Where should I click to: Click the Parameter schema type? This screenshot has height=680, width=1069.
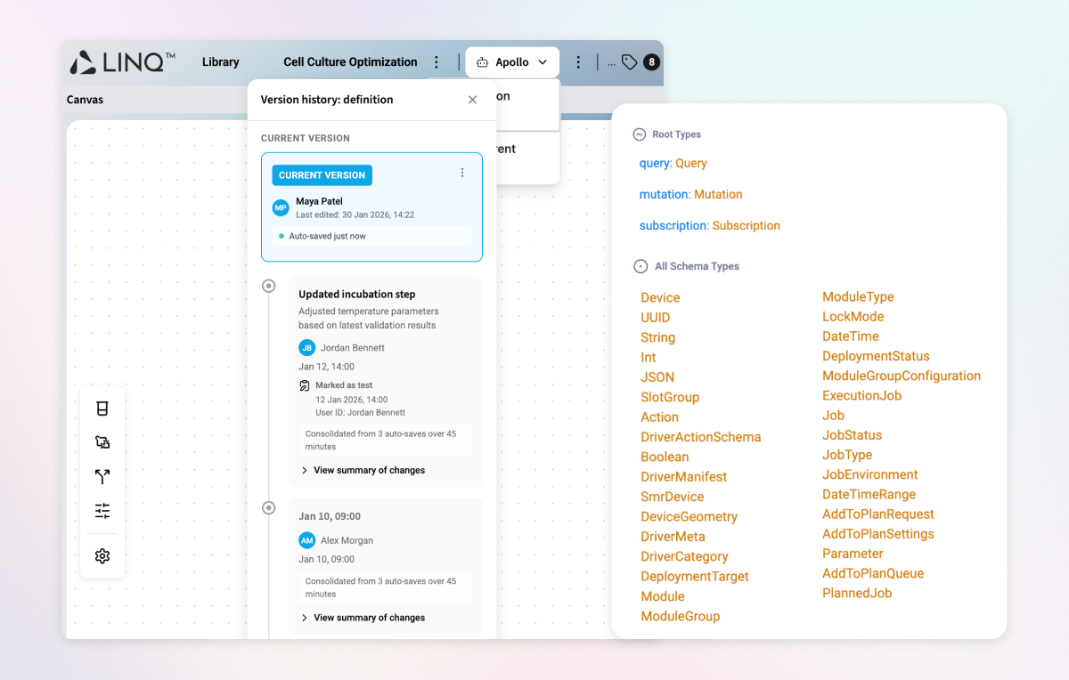(853, 554)
